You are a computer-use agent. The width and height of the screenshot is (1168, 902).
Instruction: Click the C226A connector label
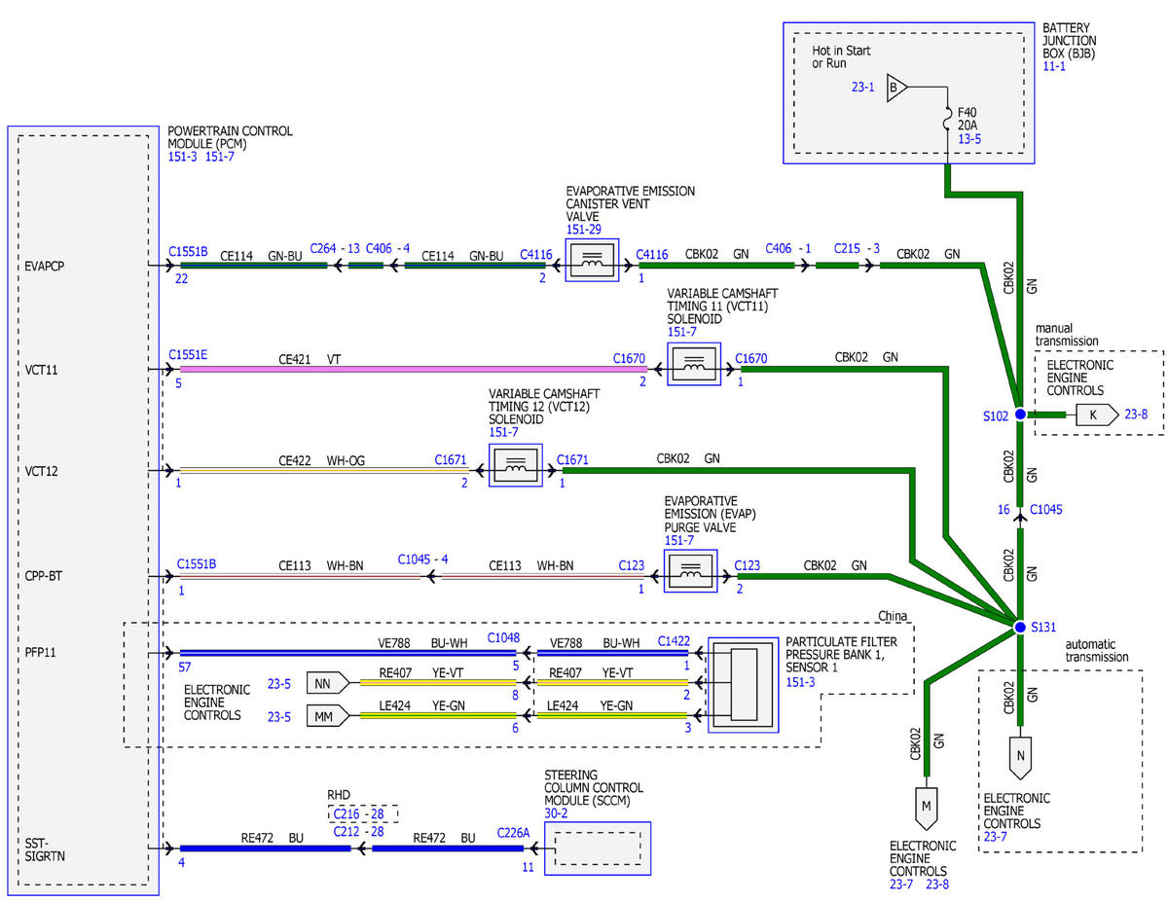click(514, 832)
